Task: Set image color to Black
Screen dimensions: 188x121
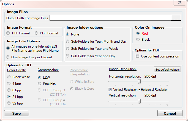Action: tap(138, 40)
